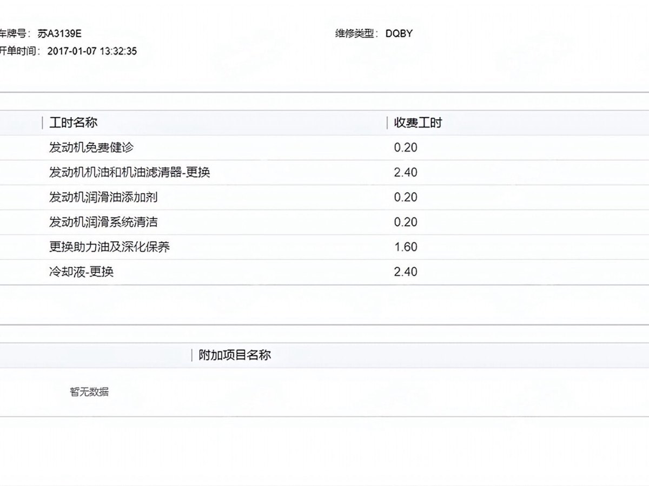Select the 发动机润滑油添加剂 row
The height and width of the screenshot is (486, 649).
[x=103, y=197]
